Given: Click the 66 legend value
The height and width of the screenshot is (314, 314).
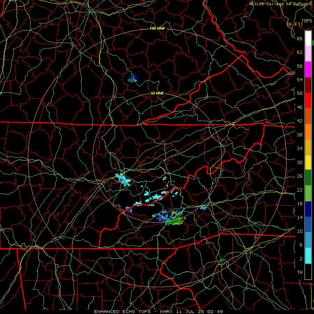Looking at the screenshot, I should [300, 38].
